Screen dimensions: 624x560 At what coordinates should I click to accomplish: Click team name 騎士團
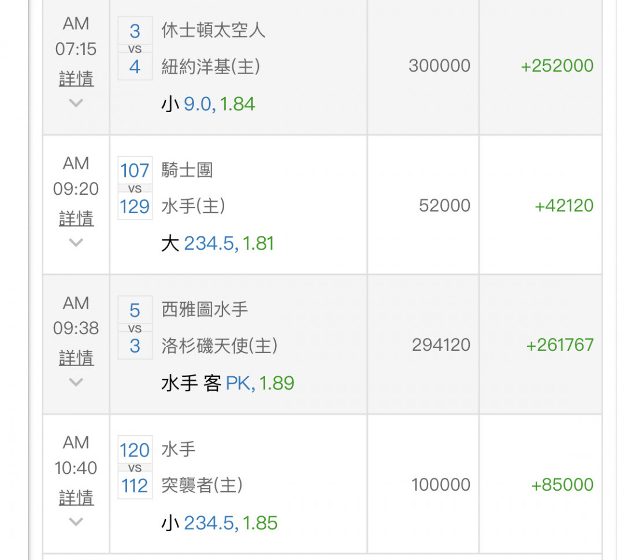(187, 170)
